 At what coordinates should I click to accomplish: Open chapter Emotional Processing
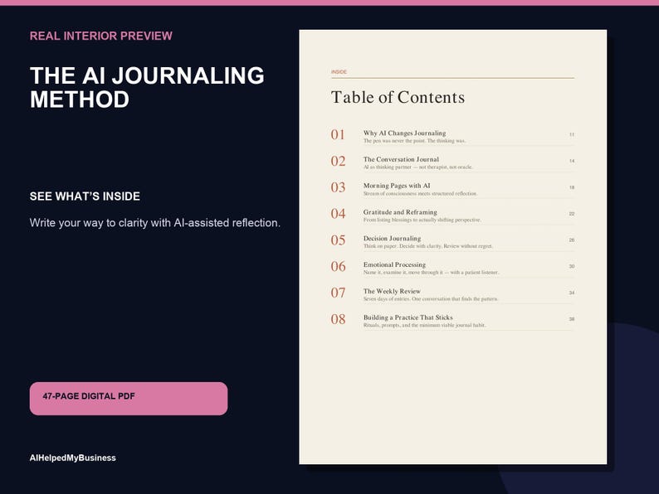(x=394, y=265)
